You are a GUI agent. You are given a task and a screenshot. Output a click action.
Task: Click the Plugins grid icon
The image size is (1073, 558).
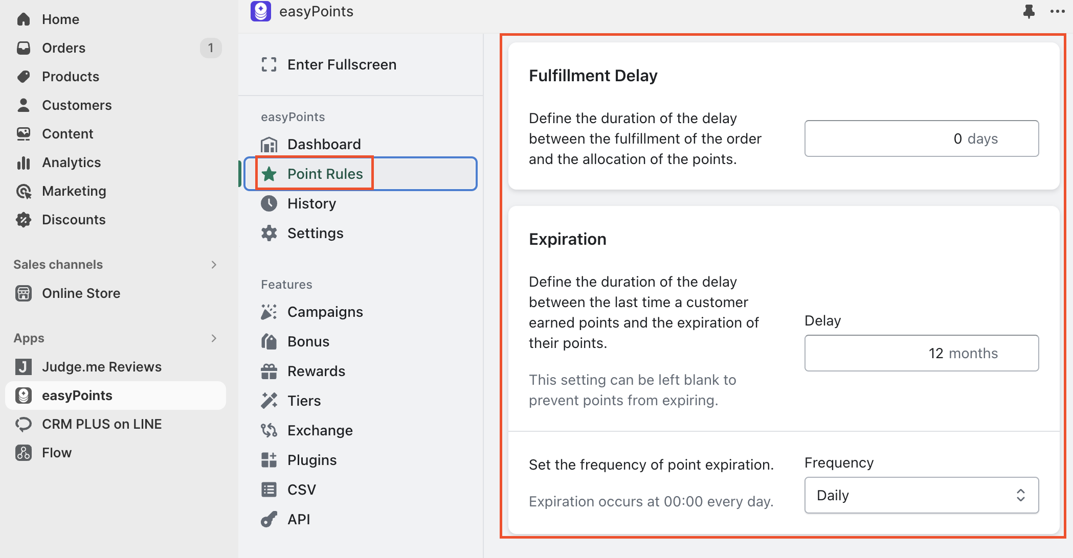coord(269,460)
